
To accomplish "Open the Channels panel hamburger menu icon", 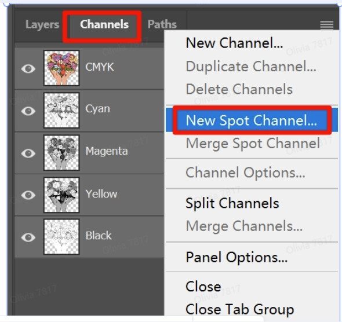I will click(x=326, y=25).
